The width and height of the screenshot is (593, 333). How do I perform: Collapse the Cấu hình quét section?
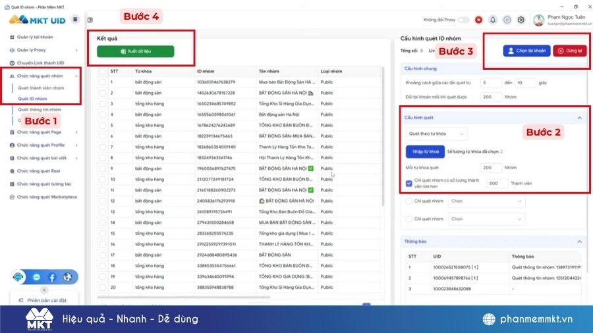tap(579, 118)
